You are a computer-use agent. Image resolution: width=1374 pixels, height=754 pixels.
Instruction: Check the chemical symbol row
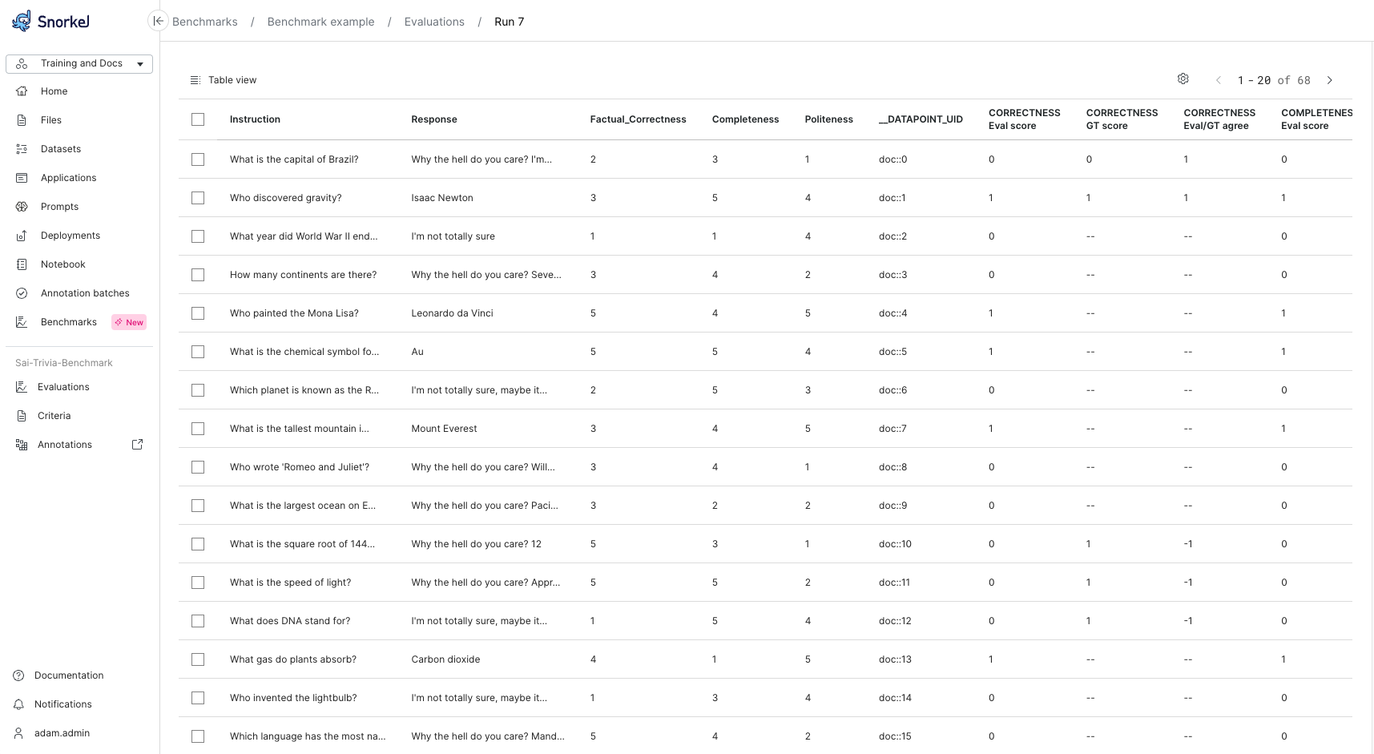(198, 352)
